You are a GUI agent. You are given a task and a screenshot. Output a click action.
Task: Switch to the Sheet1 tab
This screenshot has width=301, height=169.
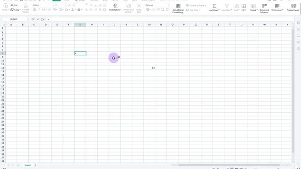(28, 165)
